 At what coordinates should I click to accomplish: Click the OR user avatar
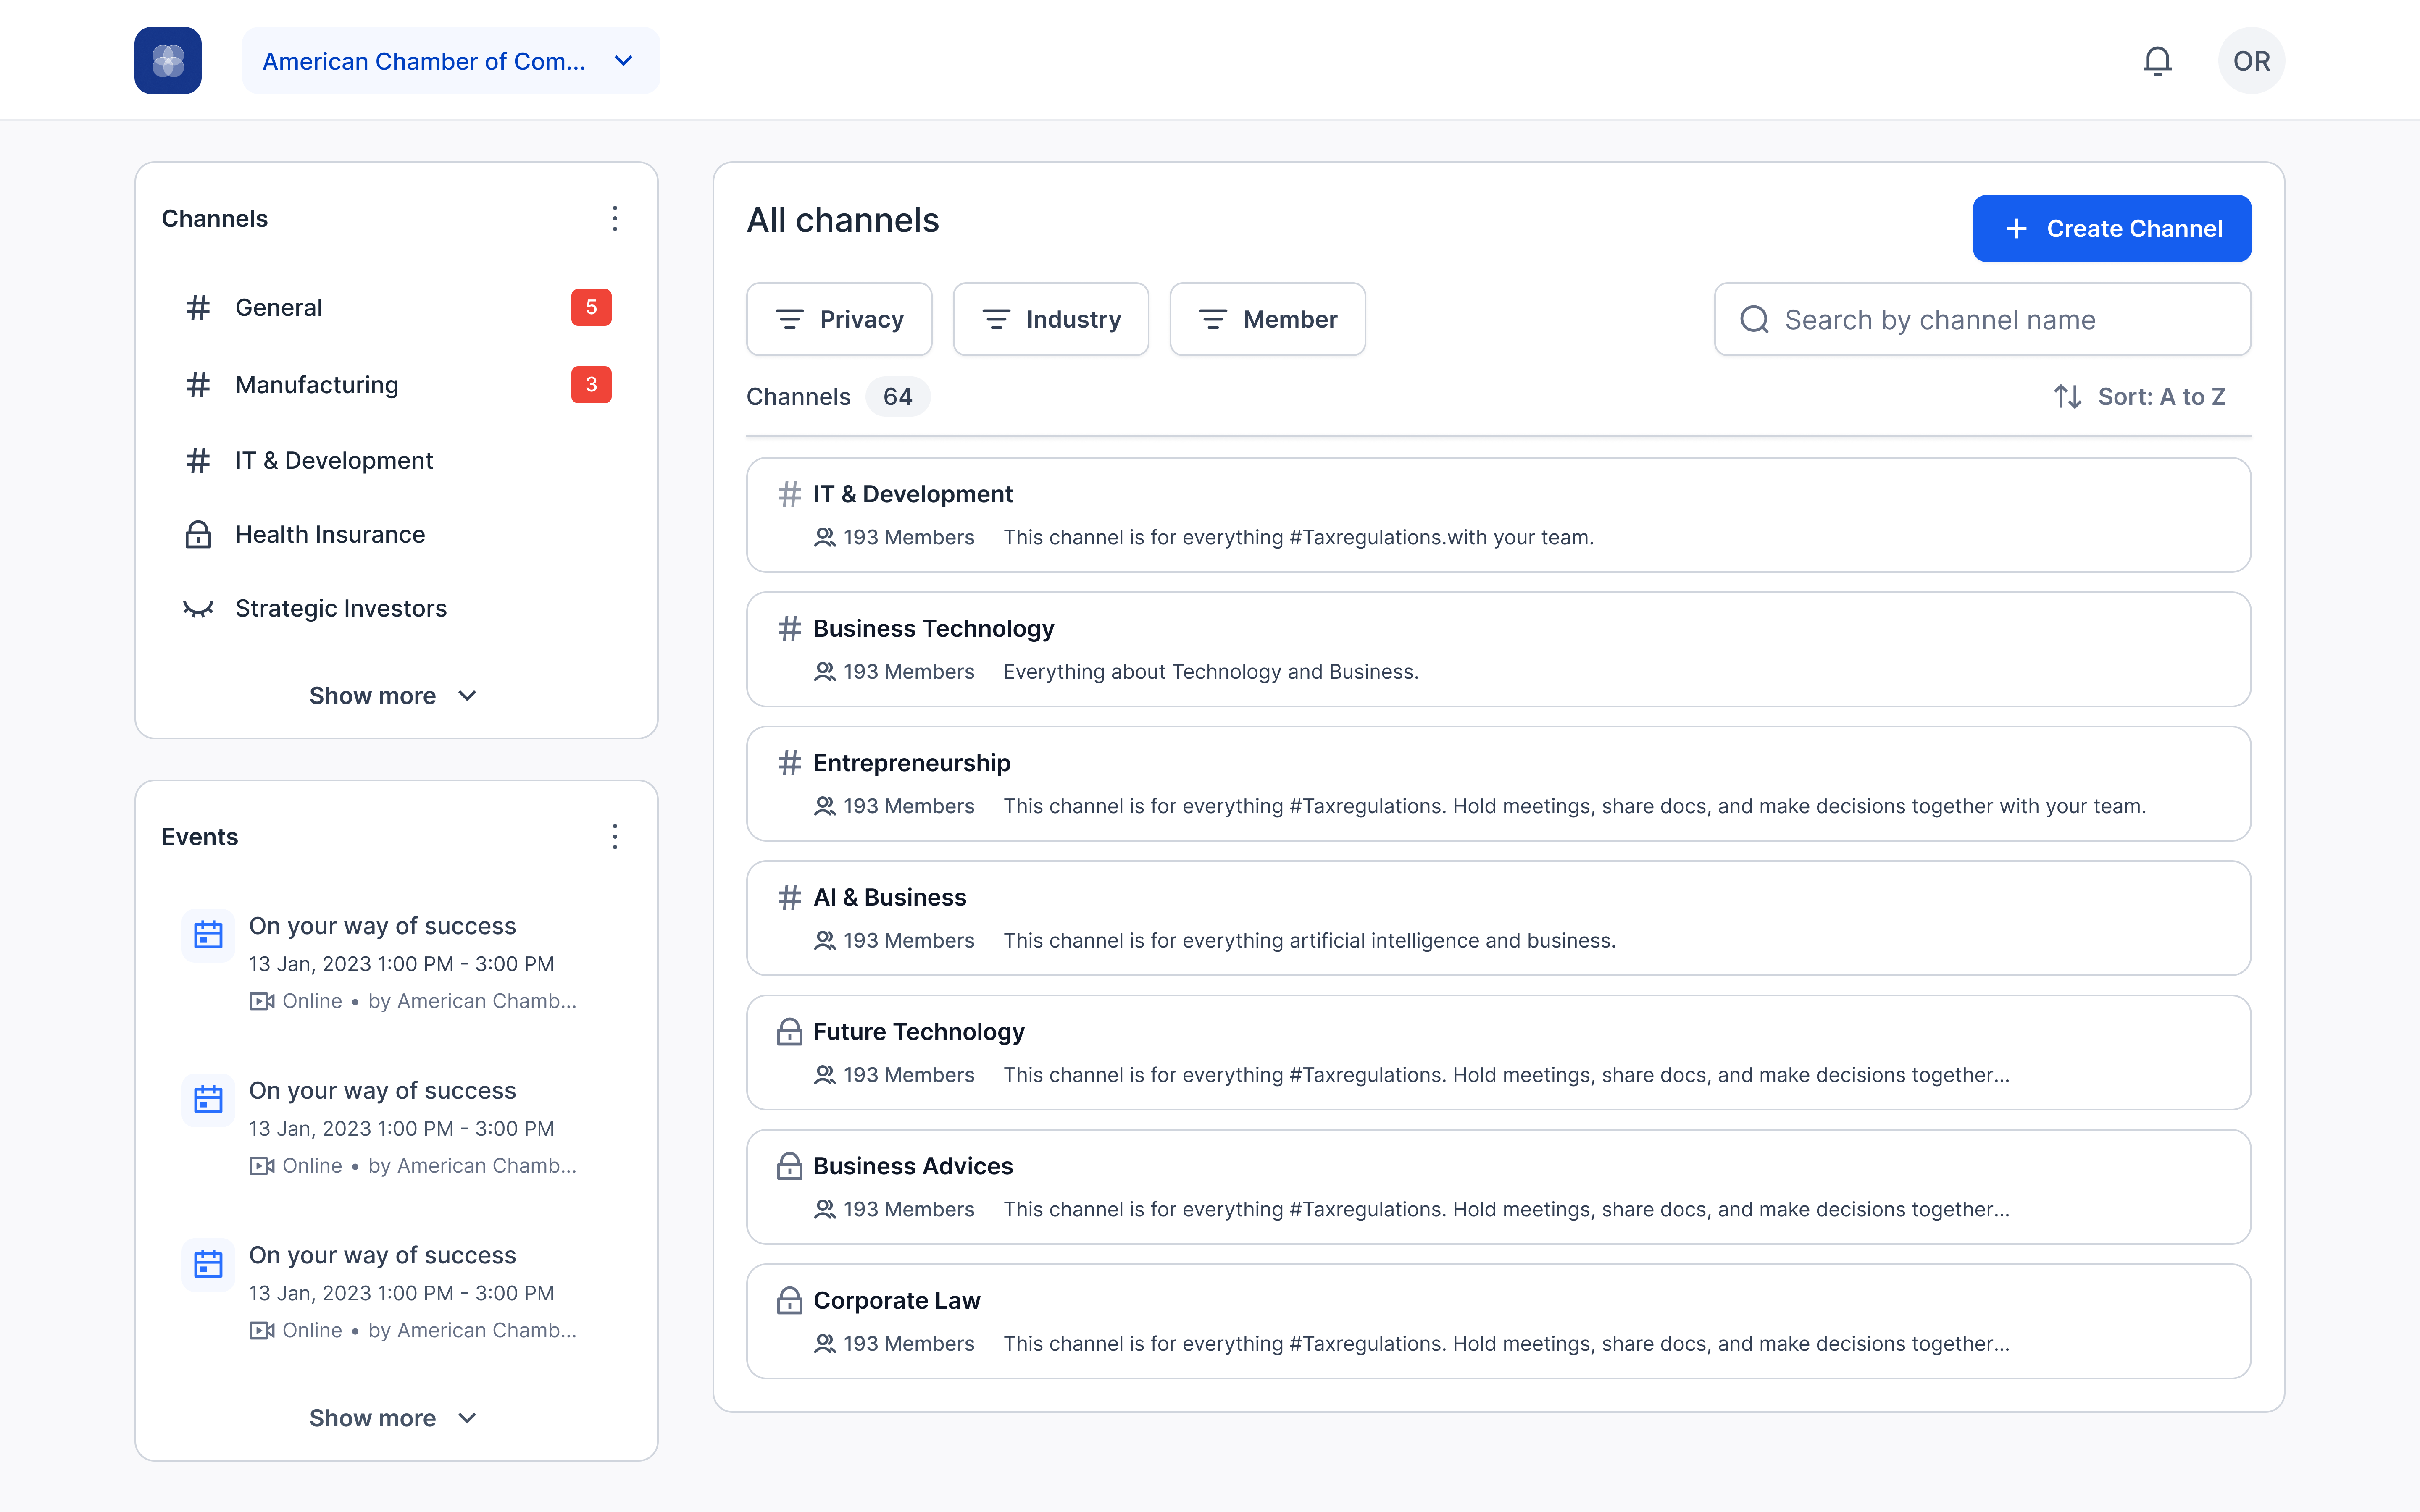(2251, 61)
